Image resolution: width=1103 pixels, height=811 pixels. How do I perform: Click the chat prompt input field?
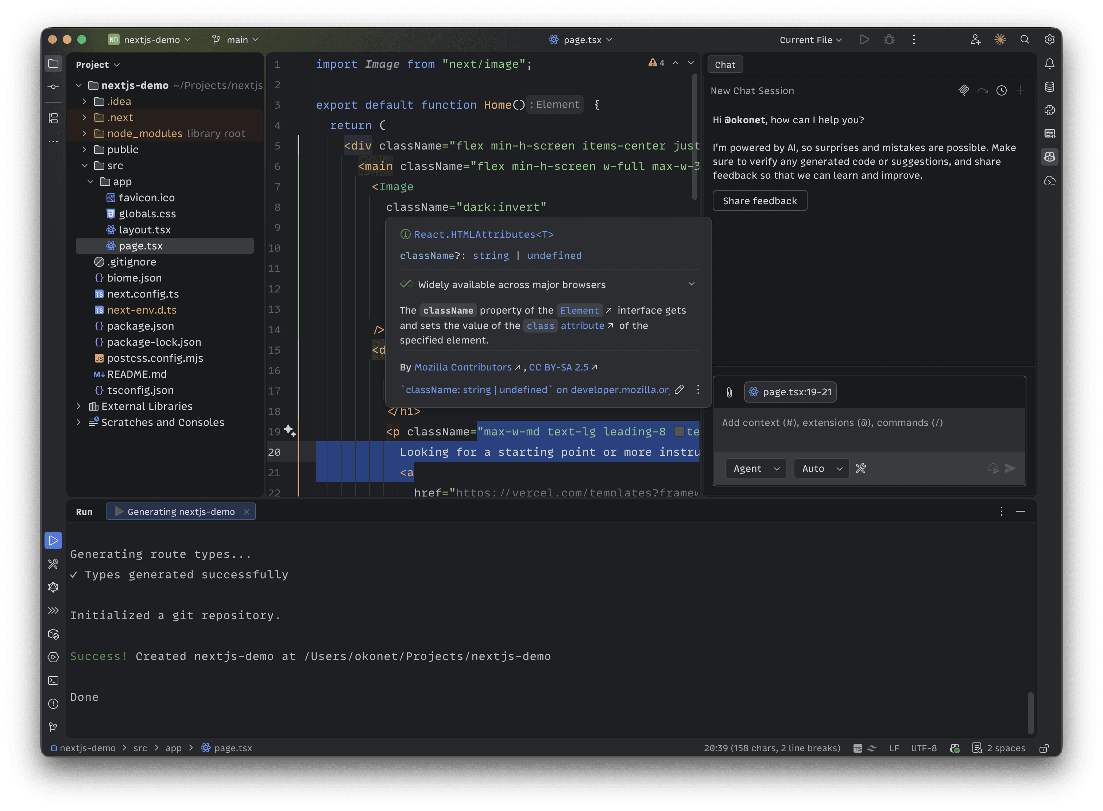[x=869, y=428]
